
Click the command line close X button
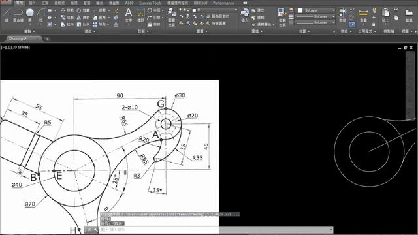[89, 229]
